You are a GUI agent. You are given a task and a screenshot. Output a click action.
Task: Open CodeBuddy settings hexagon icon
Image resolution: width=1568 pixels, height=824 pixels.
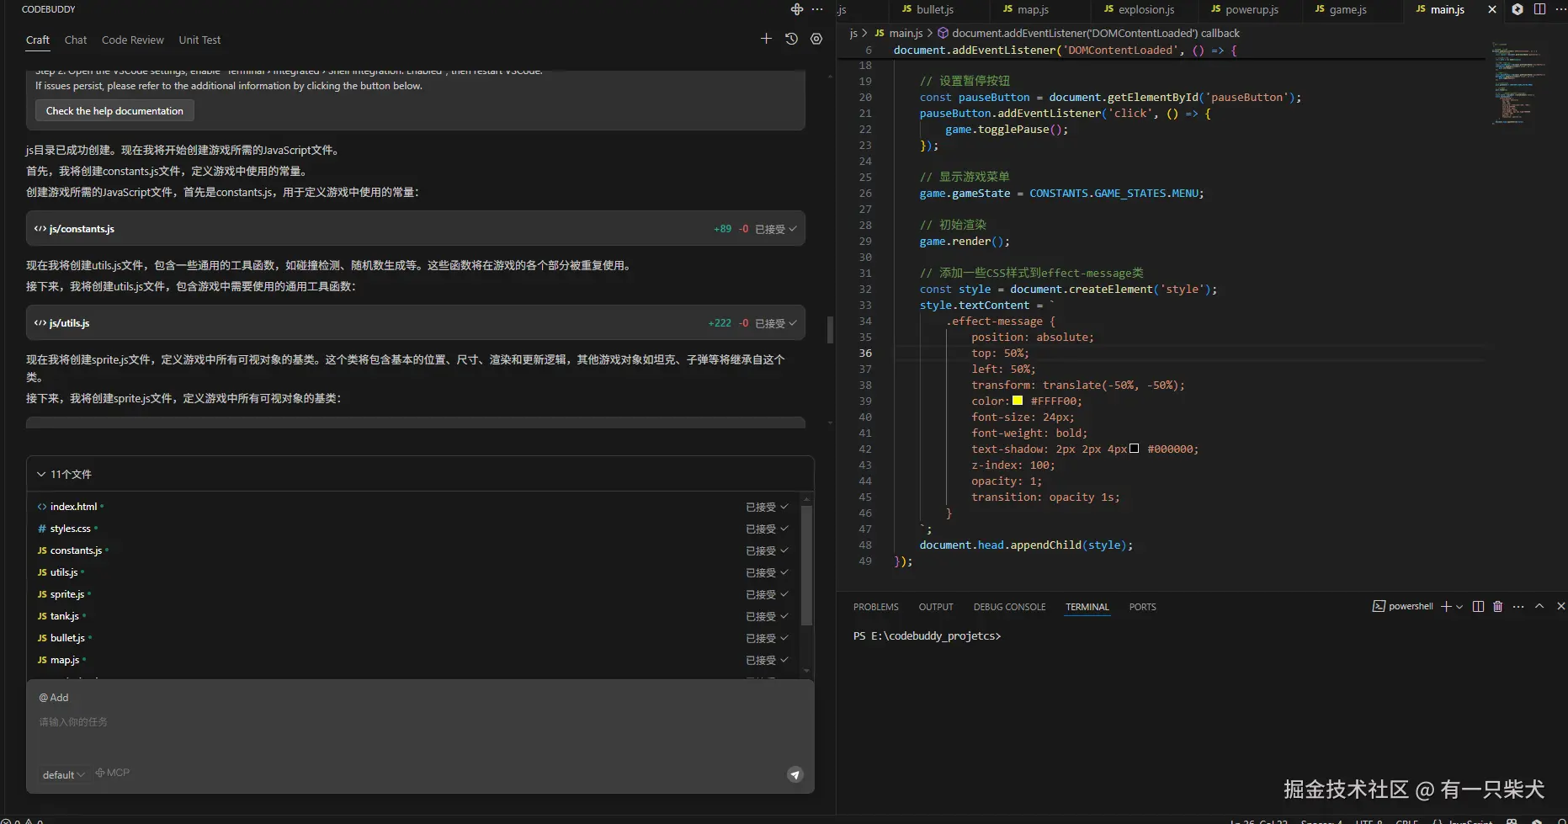(816, 39)
